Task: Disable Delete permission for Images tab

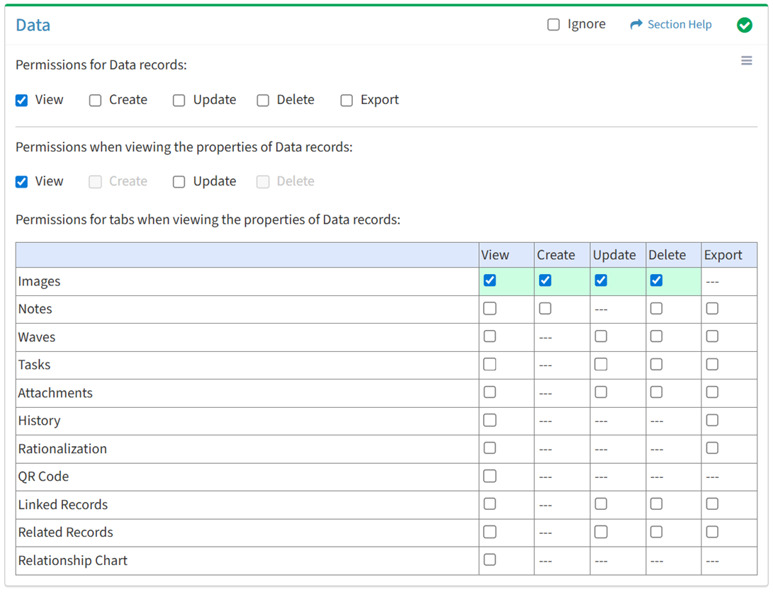Action: click(x=656, y=280)
